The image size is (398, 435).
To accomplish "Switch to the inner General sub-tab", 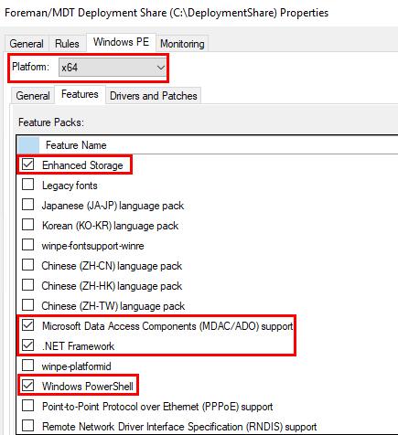I will click(x=33, y=96).
